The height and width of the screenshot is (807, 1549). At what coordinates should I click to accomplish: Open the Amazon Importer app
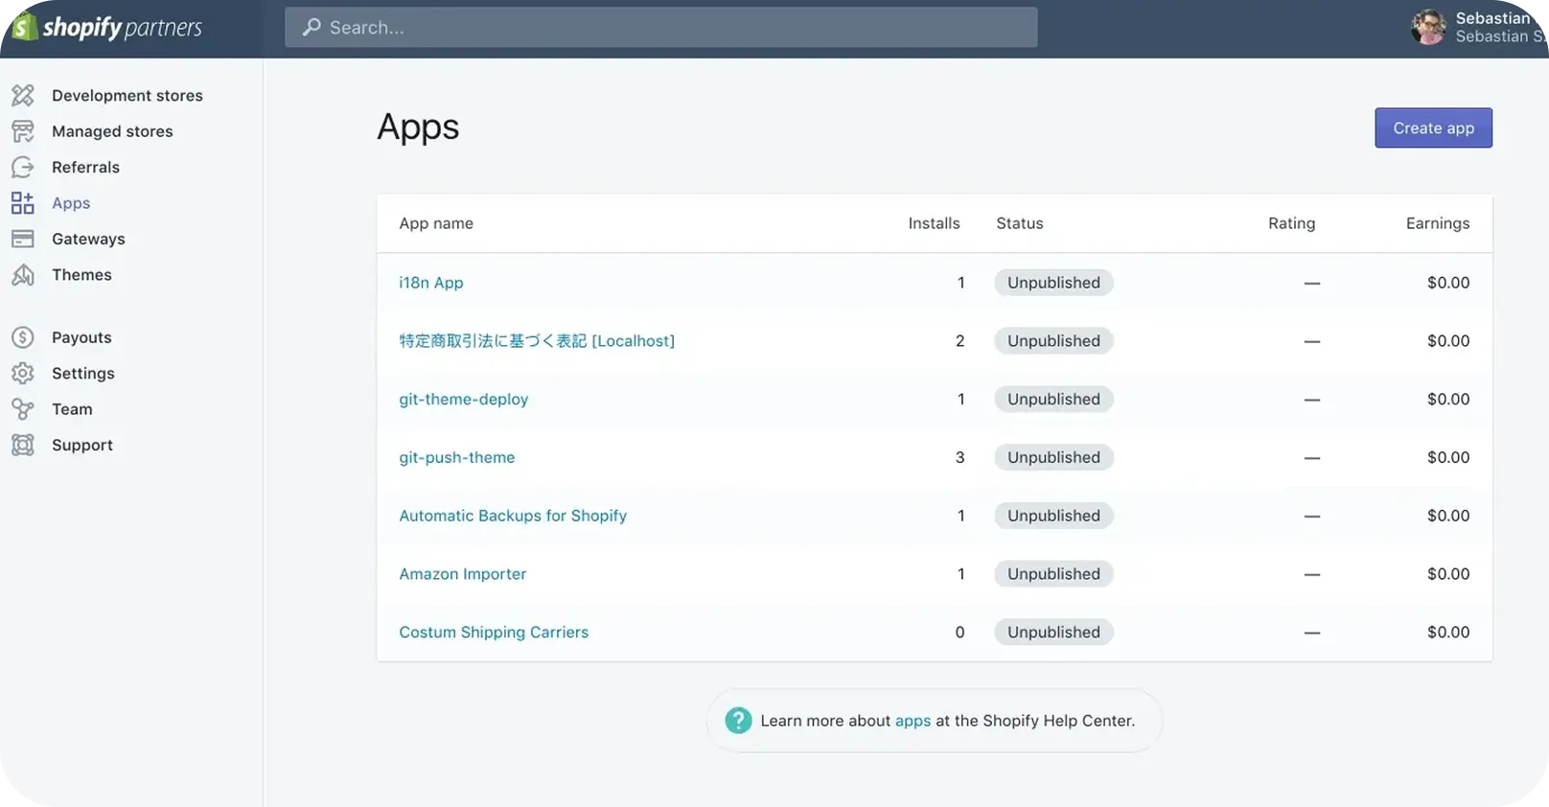pyautogui.click(x=462, y=574)
